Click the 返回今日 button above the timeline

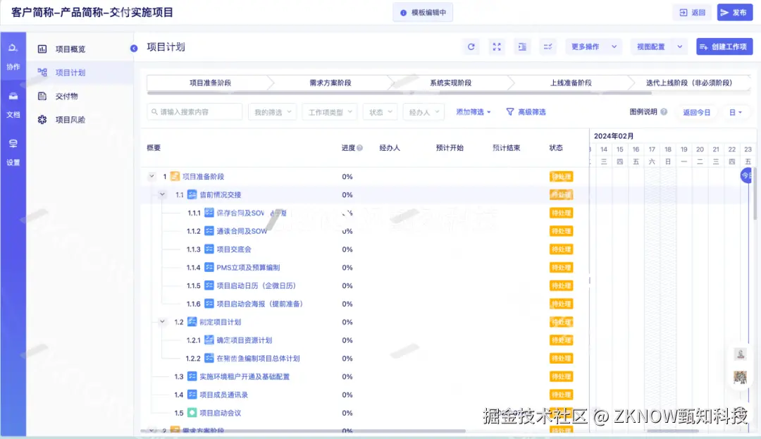696,112
